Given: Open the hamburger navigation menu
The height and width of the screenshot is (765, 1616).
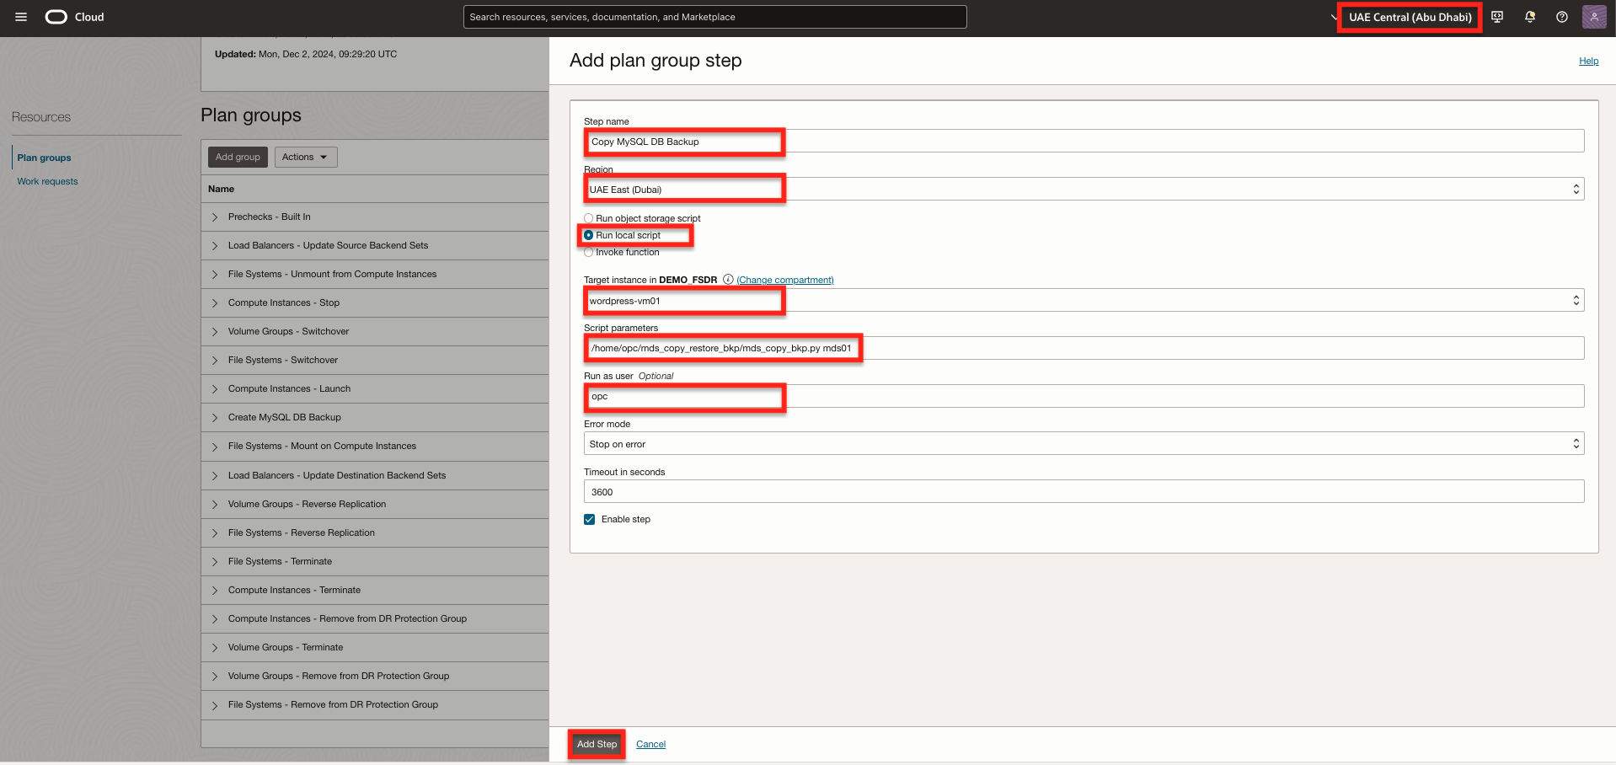Looking at the screenshot, I should tap(21, 17).
